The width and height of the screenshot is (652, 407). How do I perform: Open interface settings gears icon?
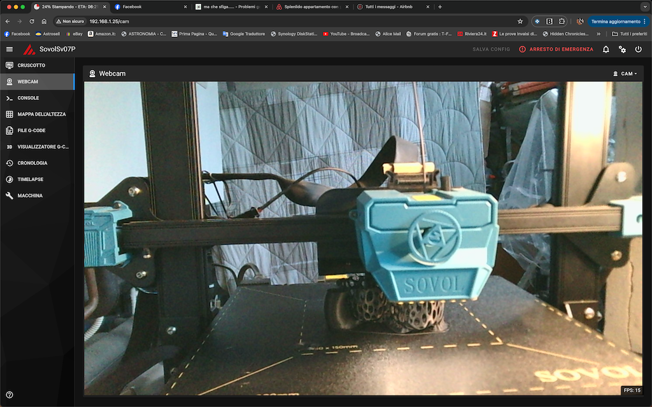[x=622, y=50]
